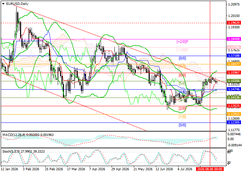This screenshot has width=242, height=173.
Task: Click the [5/8] Murrey level label
Action: 182,84
